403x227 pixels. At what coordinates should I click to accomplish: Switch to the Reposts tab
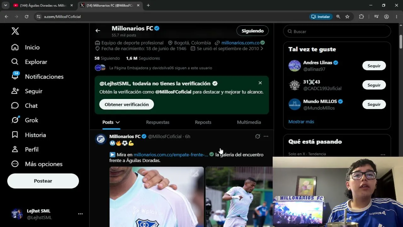(x=203, y=122)
